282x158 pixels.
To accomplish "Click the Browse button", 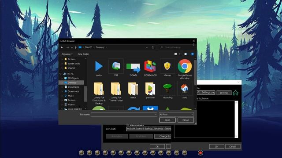I will click(x=224, y=93).
